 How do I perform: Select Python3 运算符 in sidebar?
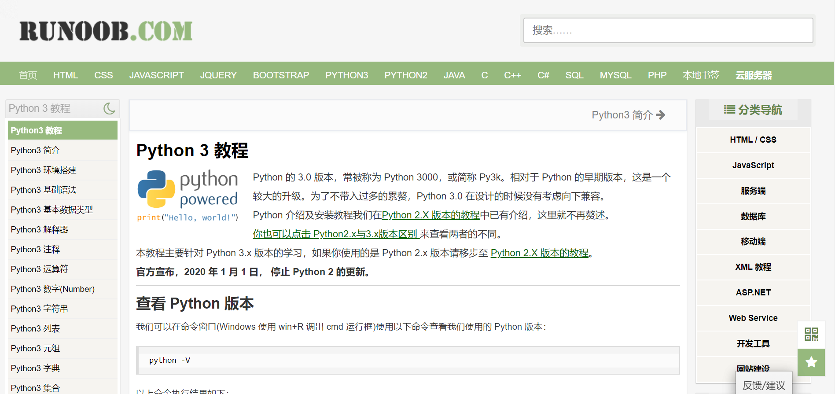63,269
